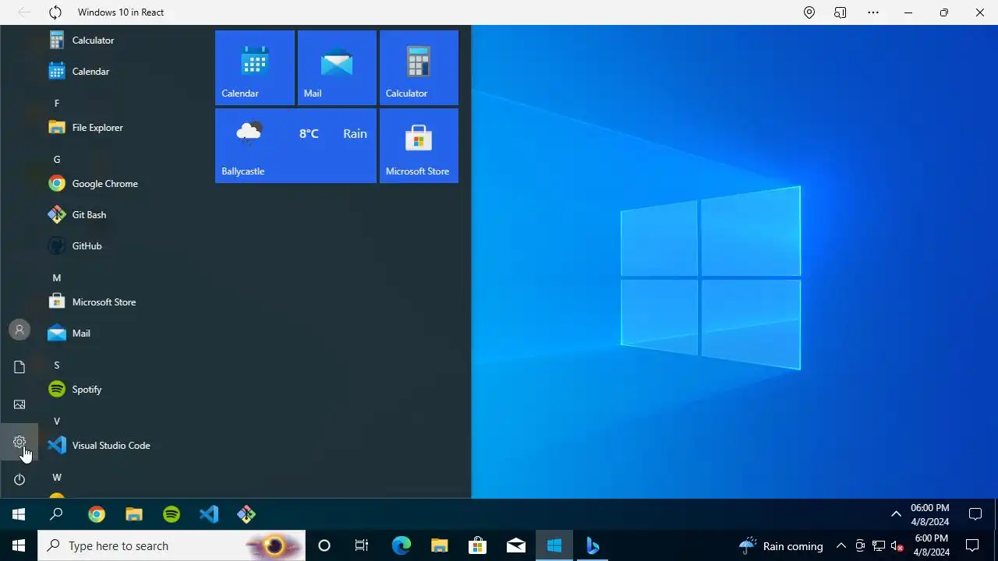Show hidden icons in system tray

click(x=841, y=545)
